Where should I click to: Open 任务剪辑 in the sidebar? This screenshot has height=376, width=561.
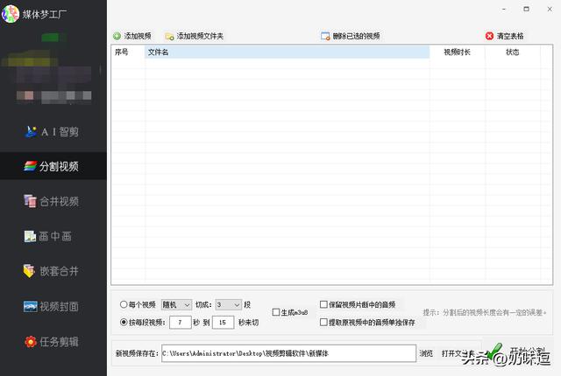(x=53, y=342)
